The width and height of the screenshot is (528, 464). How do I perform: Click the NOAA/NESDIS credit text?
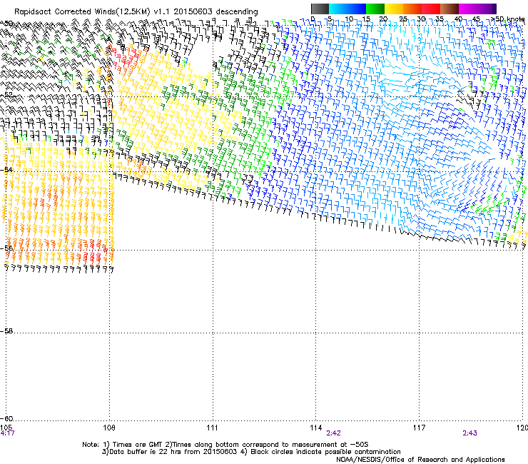[420, 460]
